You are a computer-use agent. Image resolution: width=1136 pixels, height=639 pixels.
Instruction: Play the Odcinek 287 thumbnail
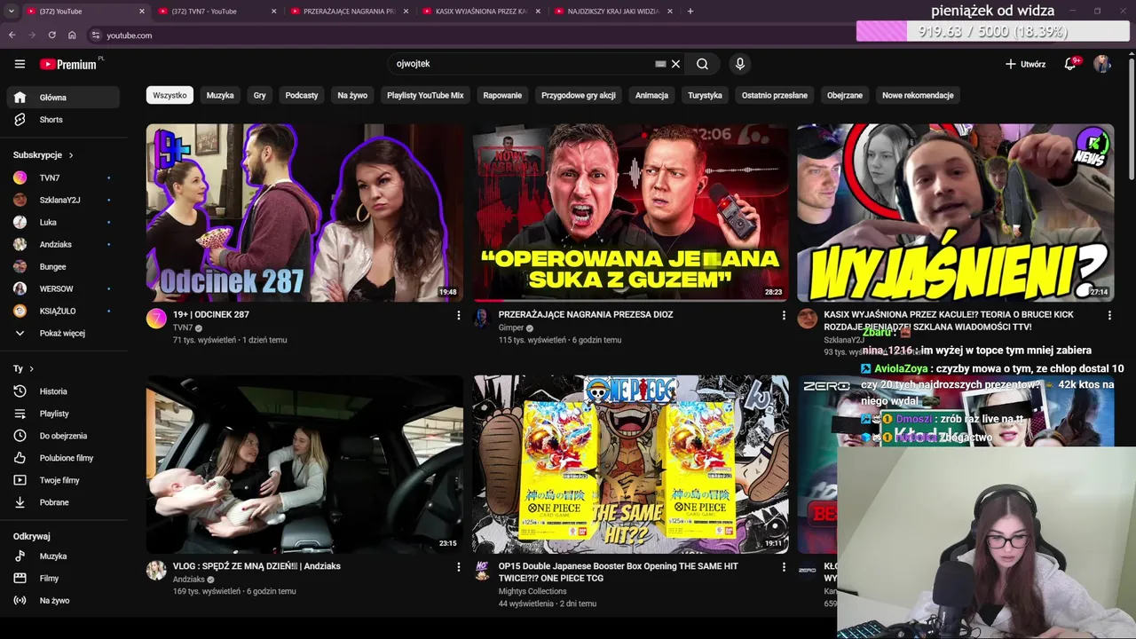(304, 213)
